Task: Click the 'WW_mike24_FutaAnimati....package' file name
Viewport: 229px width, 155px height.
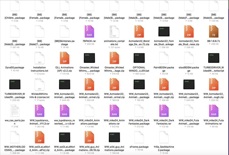Action: click(x=189, y=122)
